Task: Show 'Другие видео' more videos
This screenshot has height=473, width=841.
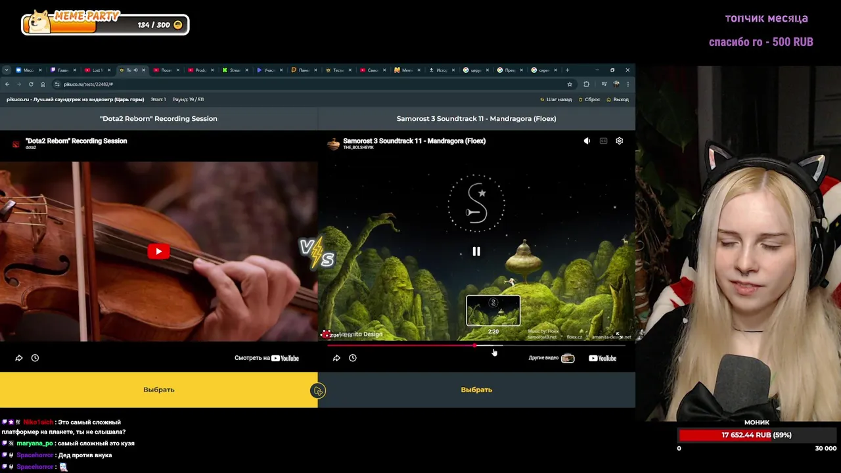Action: pyautogui.click(x=551, y=358)
